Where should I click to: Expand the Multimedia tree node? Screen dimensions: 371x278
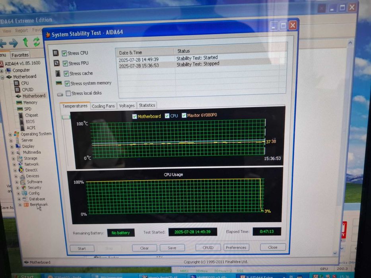point(13,153)
